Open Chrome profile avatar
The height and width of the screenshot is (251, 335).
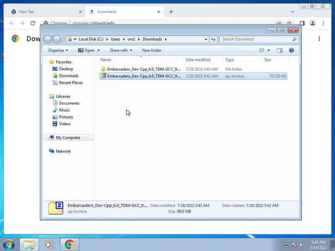coord(312,23)
